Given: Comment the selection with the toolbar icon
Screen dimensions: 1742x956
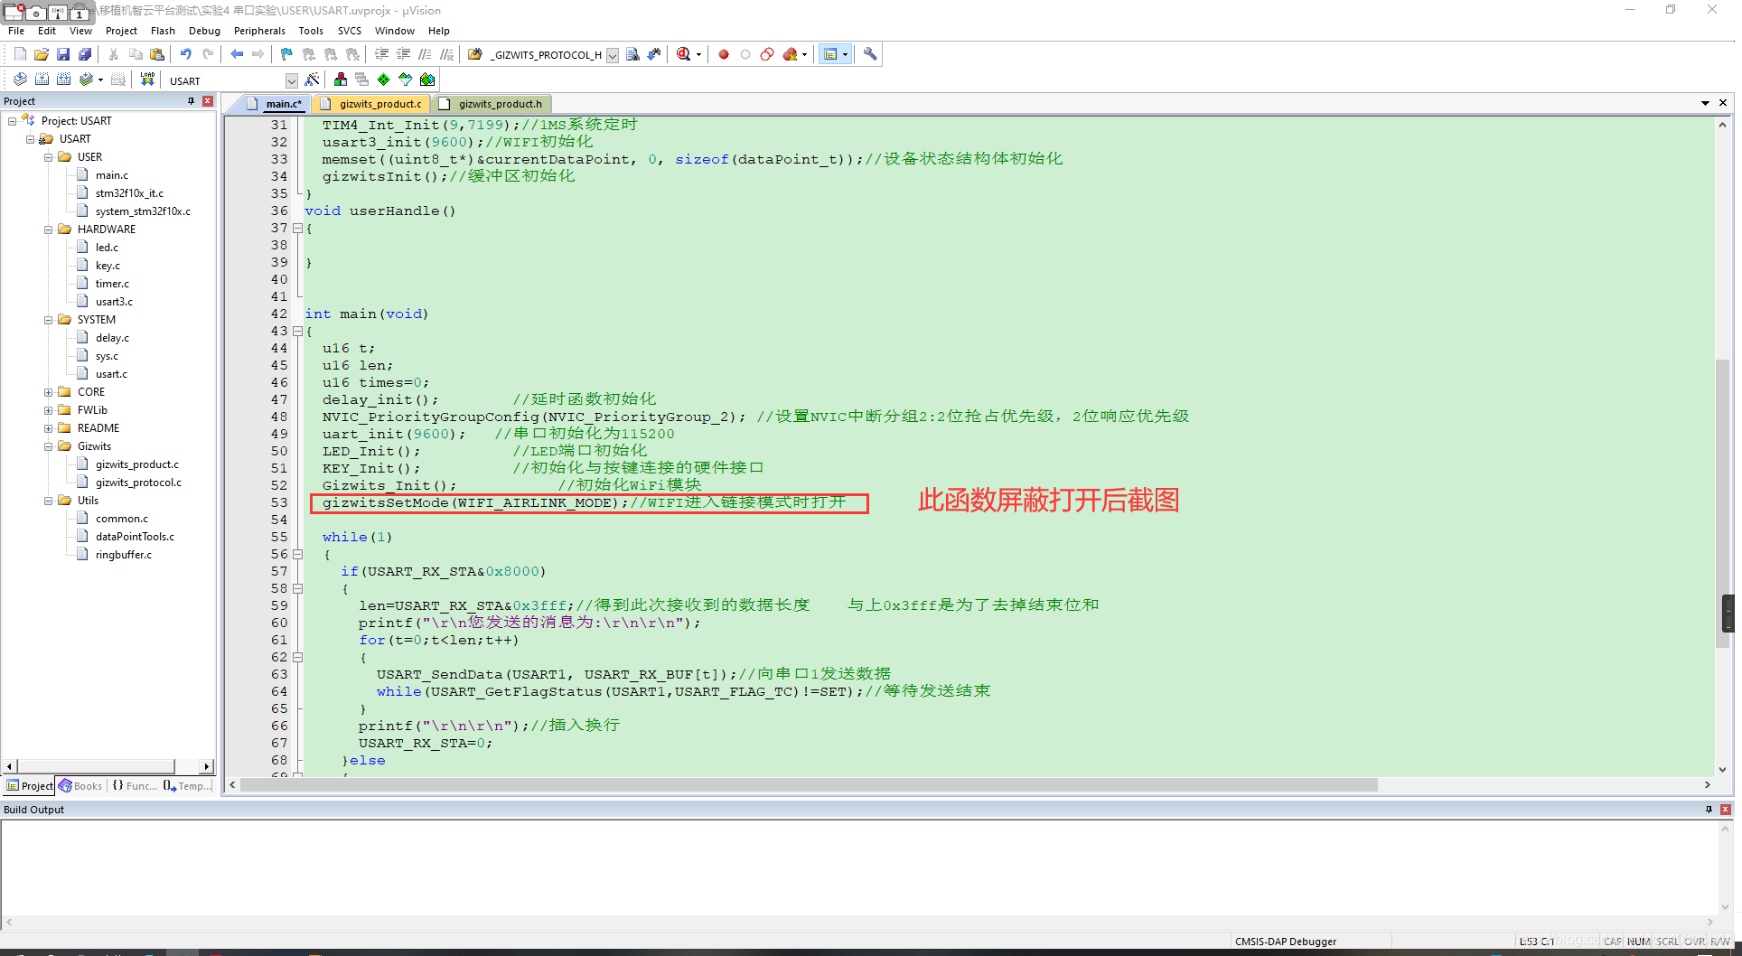Looking at the screenshot, I should (x=426, y=54).
